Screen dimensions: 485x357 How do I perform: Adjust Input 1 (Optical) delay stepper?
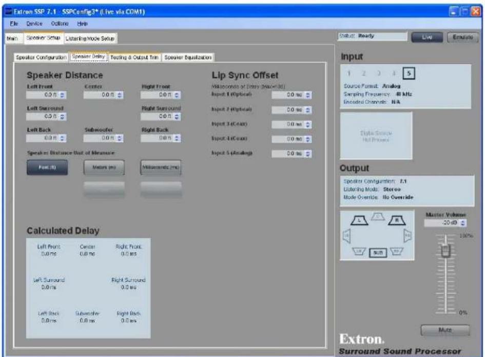pos(308,95)
